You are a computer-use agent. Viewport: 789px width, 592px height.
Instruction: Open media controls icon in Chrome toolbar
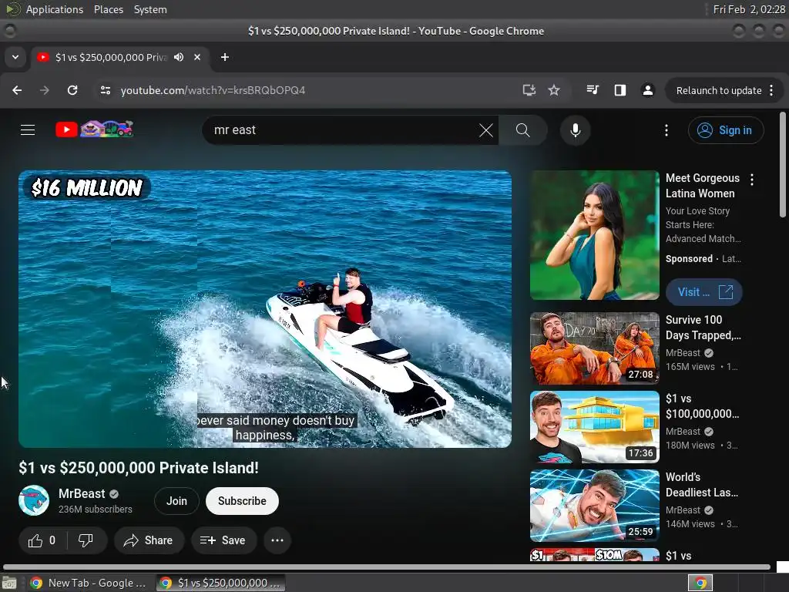(x=593, y=90)
